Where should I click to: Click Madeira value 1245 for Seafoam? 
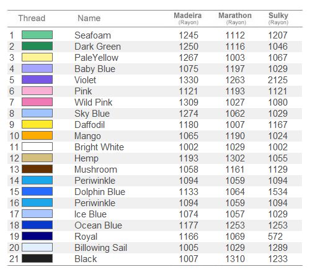pyautogui.click(x=188, y=35)
